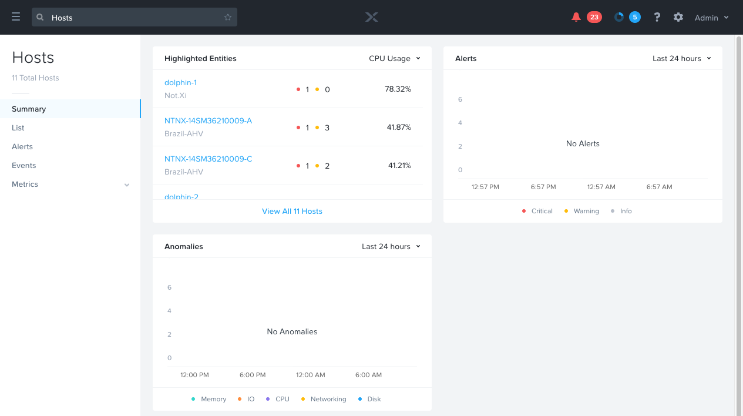This screenshot has height=416, width=743.
Task: Click the 41.21% CPU value
Action: (x=399, y=165)
